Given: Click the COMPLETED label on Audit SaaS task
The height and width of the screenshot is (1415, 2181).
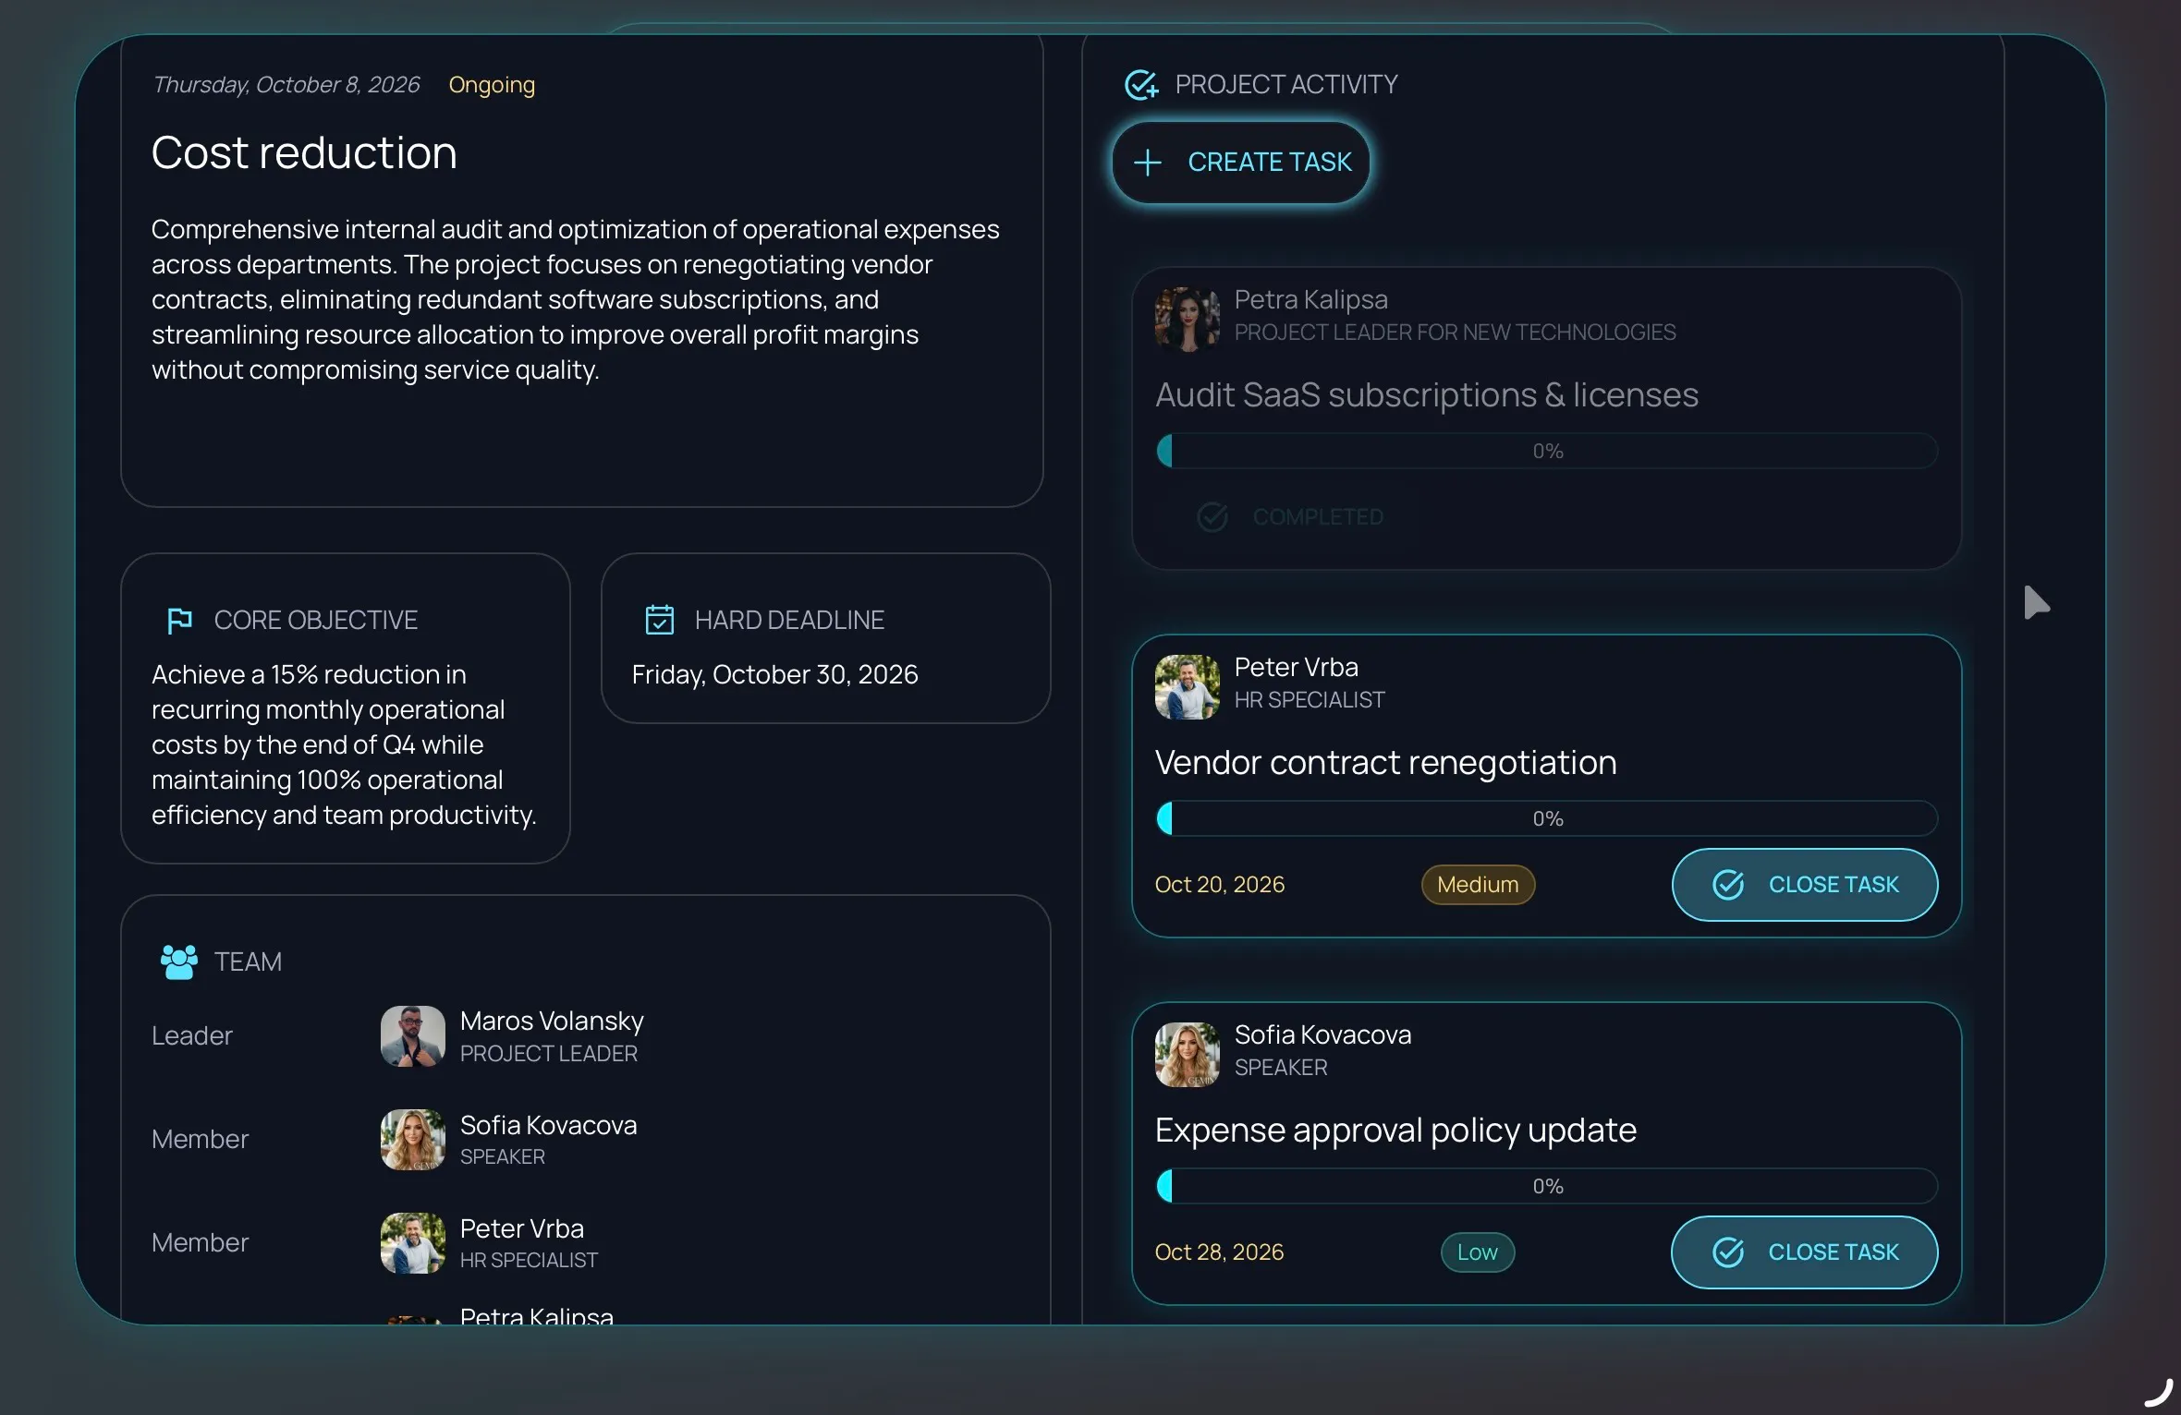Looking at the screenshot, I should click(1318, 517).
